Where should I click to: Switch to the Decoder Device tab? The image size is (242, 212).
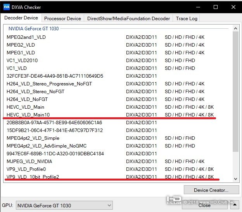coord(21,18)
